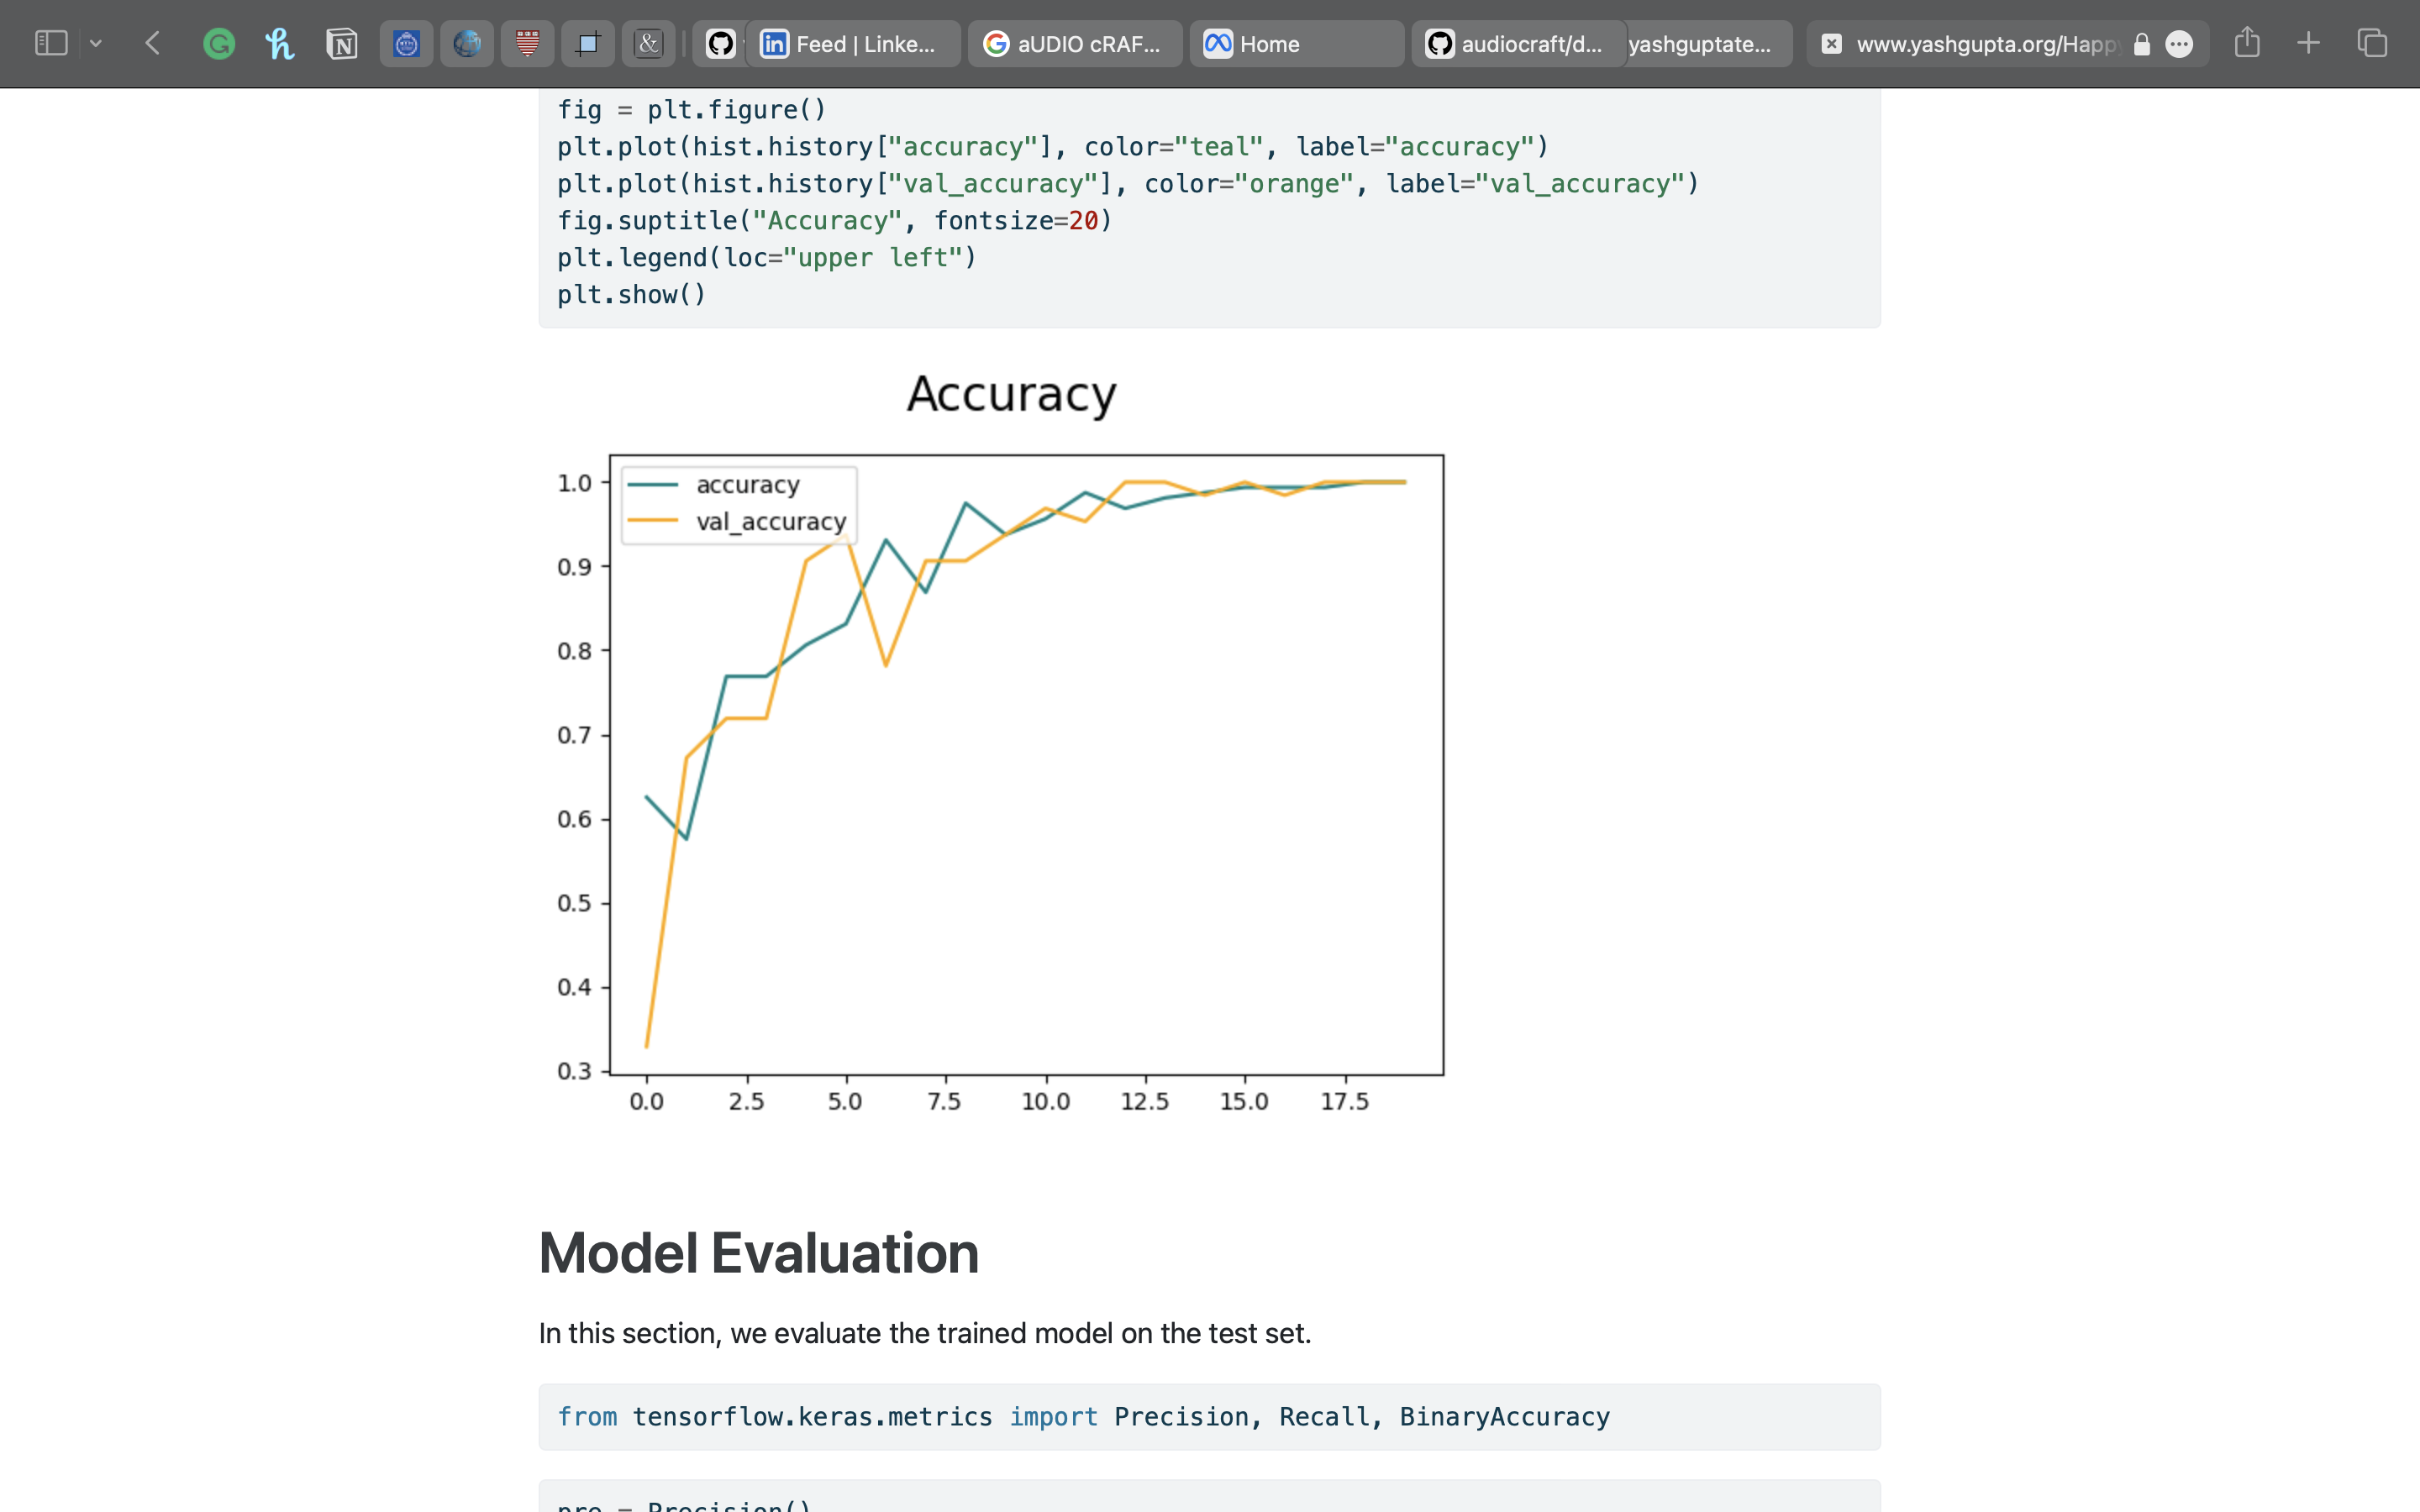Switch to the crop-icon pinned tab

coord(588,43)
